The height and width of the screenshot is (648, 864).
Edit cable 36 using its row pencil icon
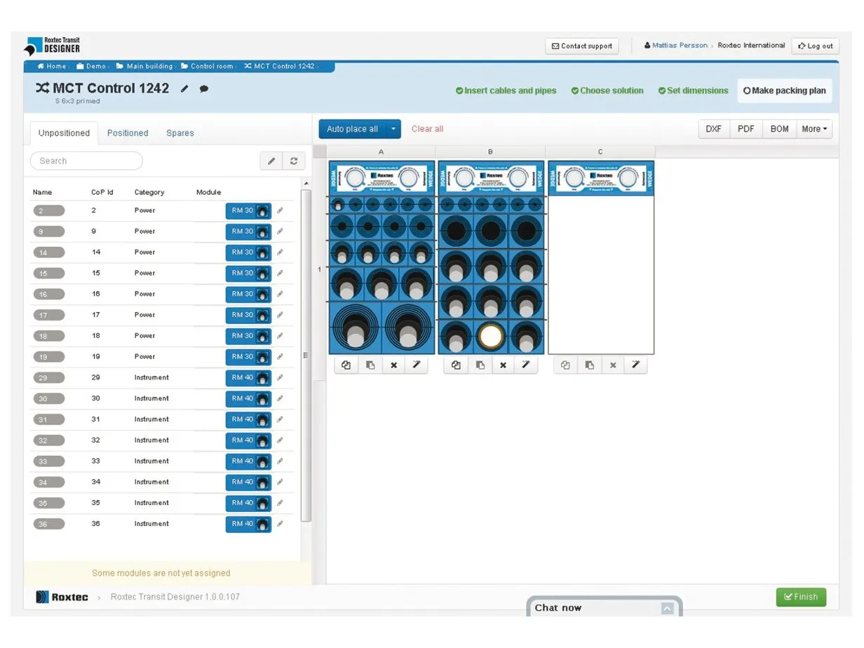coord(280,524)
